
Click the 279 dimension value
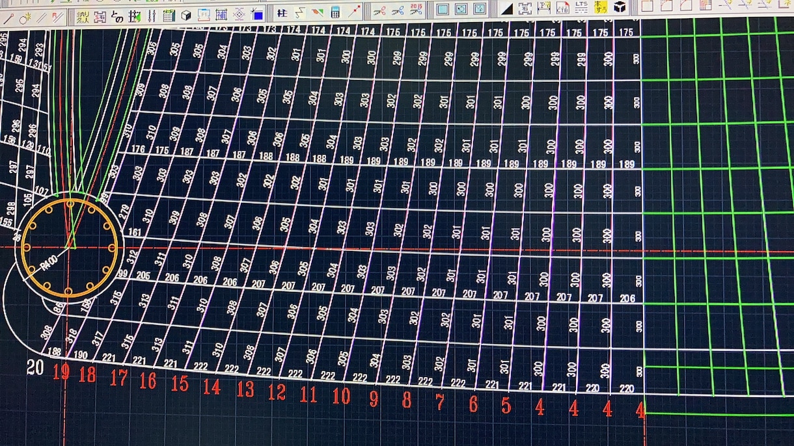[x=124, y=211]
